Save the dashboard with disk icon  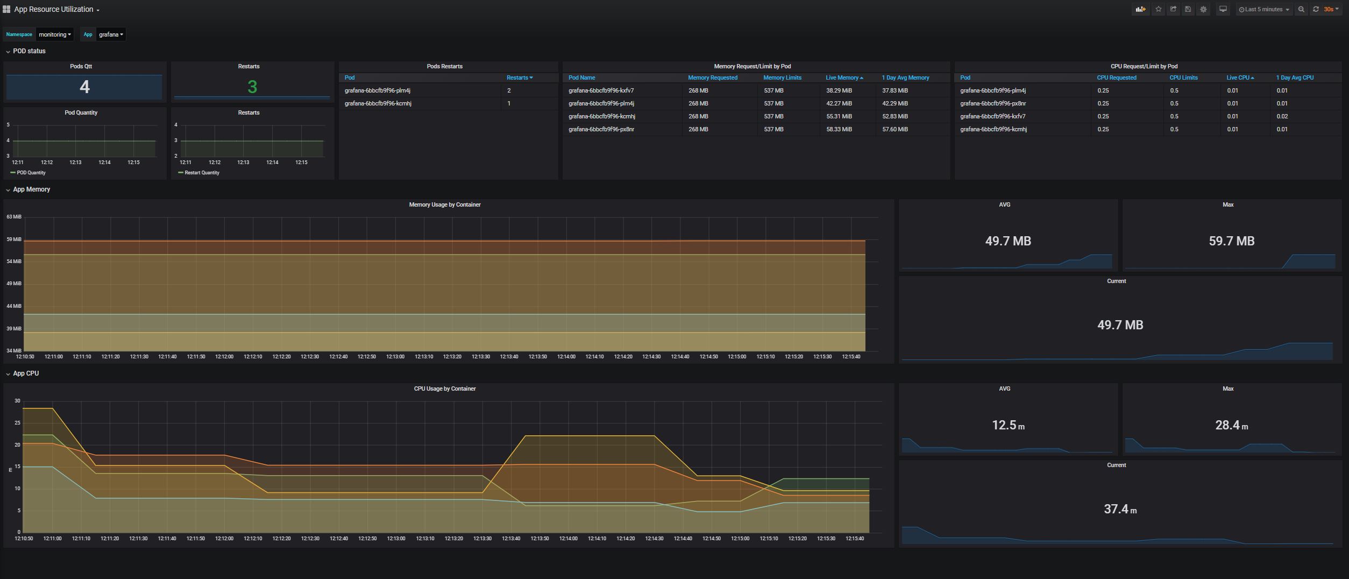[x=1188, y=9]
